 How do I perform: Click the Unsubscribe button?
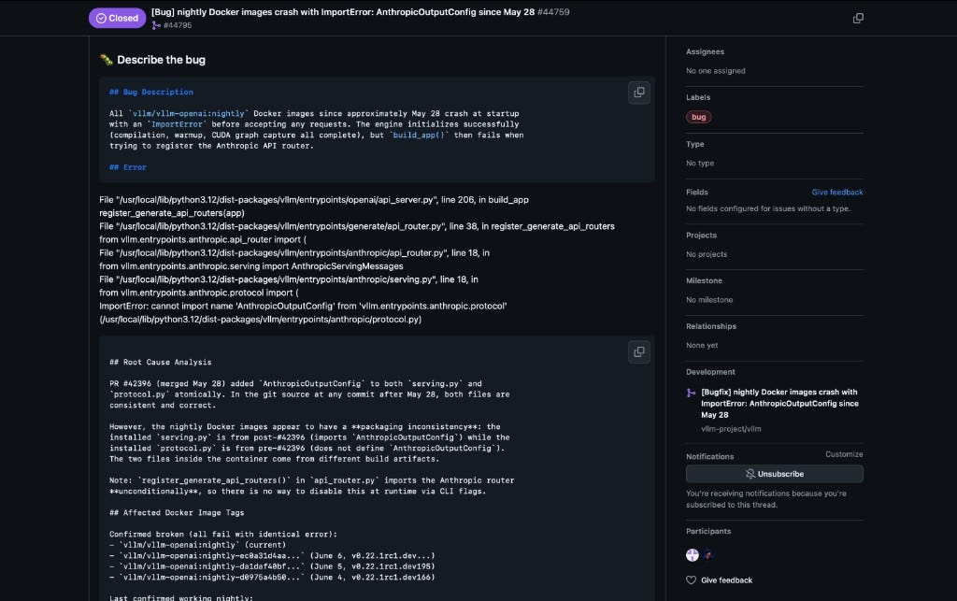coord(774,474)
